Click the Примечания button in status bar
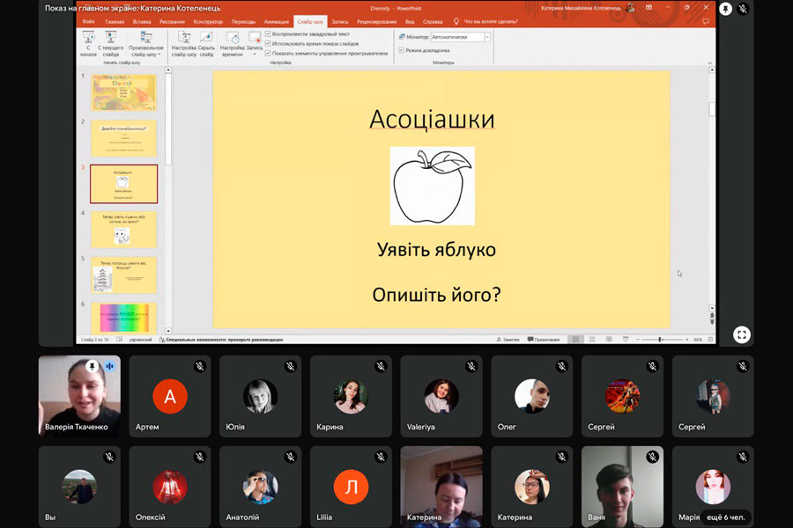The width and height of the screenshot is (793, 528). tap(544, 340)
